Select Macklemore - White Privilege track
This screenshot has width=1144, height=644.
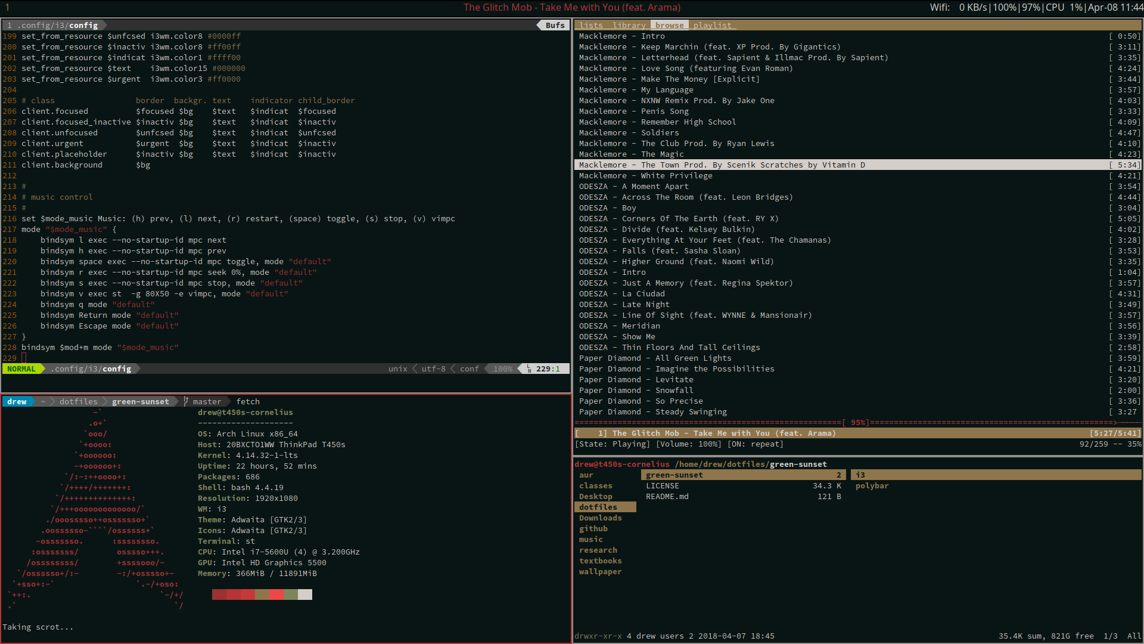645,176
